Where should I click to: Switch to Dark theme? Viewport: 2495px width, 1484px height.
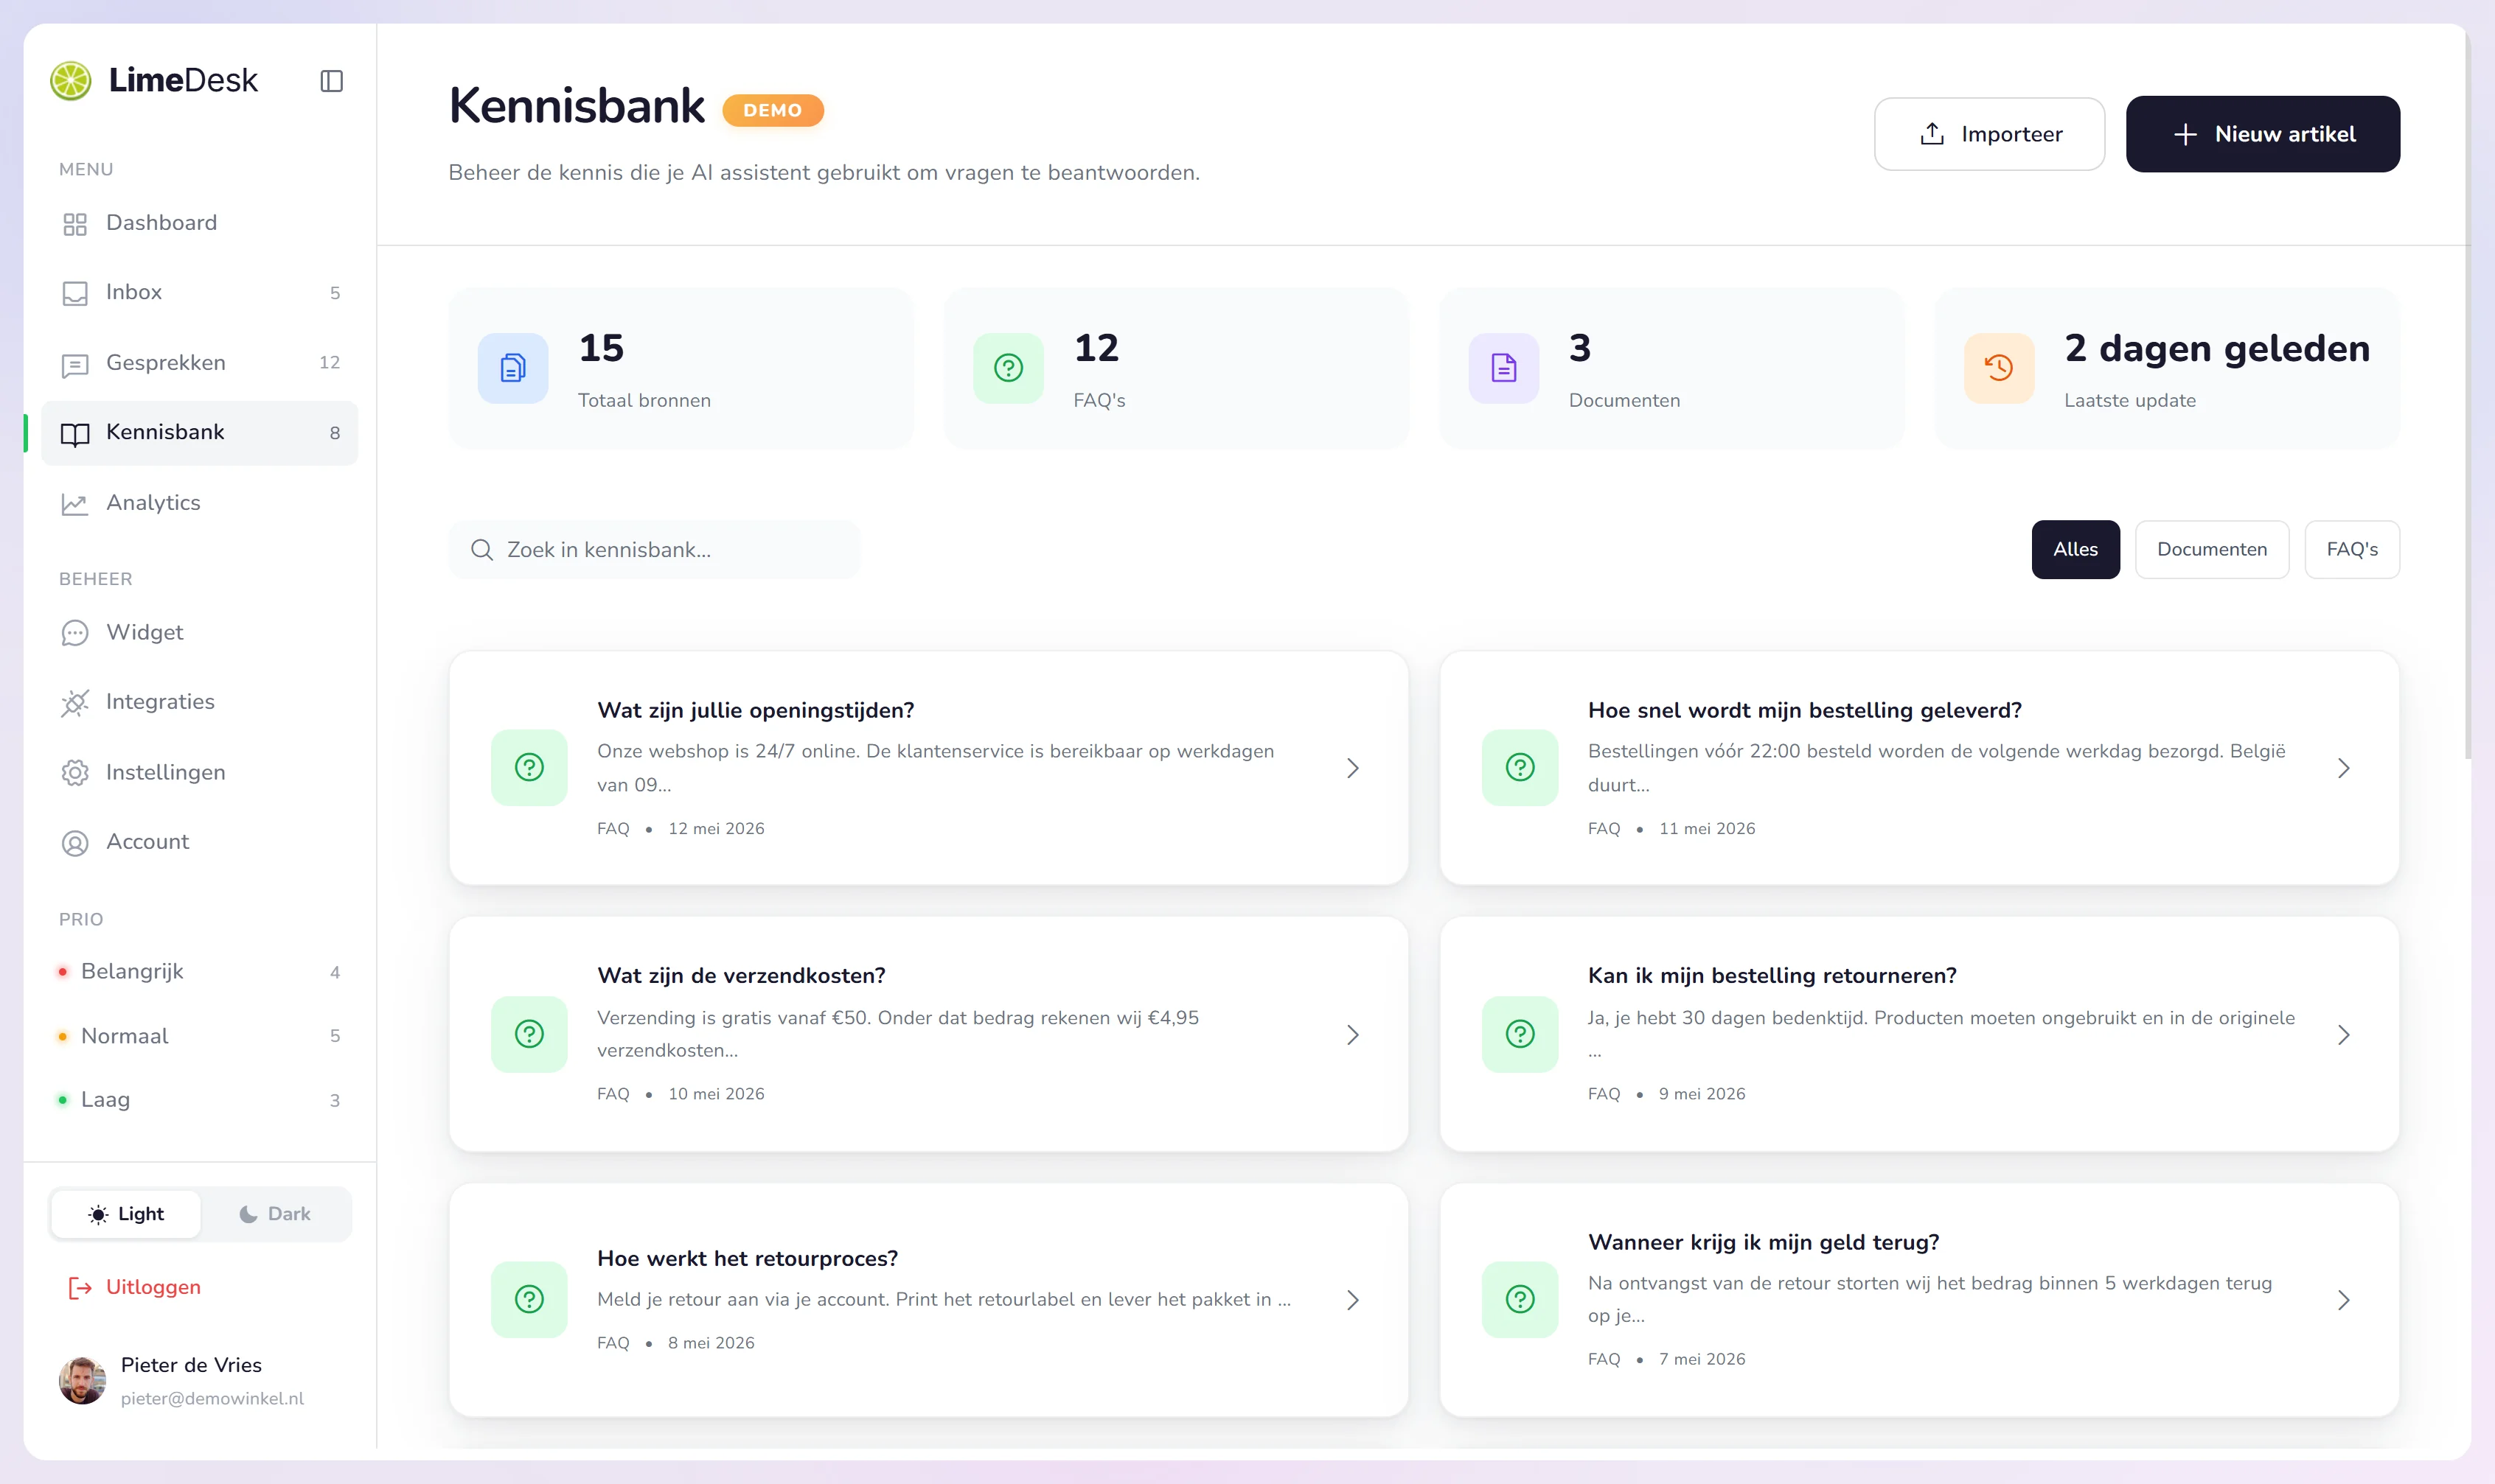coord(275,1214)
